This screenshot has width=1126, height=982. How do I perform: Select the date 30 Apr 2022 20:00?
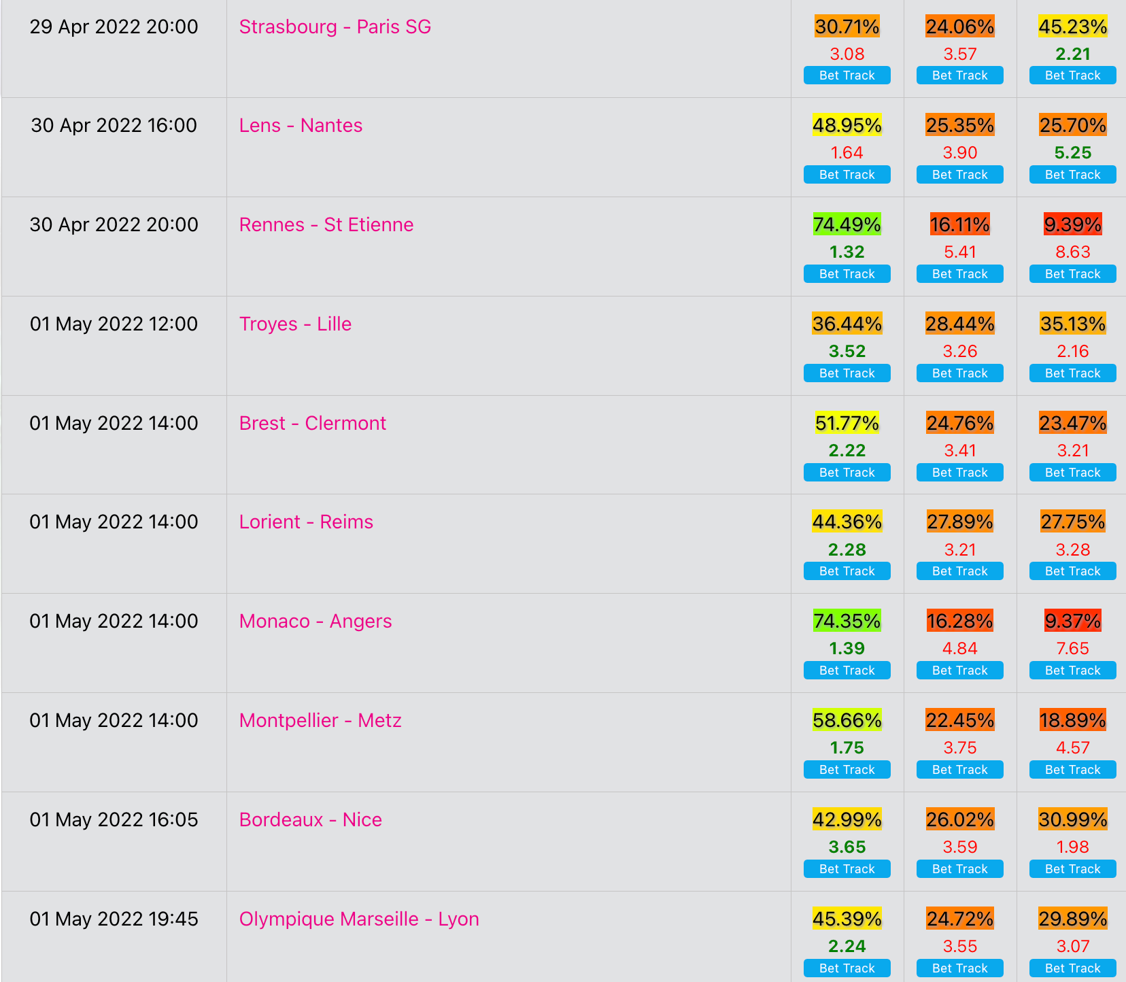114,224
